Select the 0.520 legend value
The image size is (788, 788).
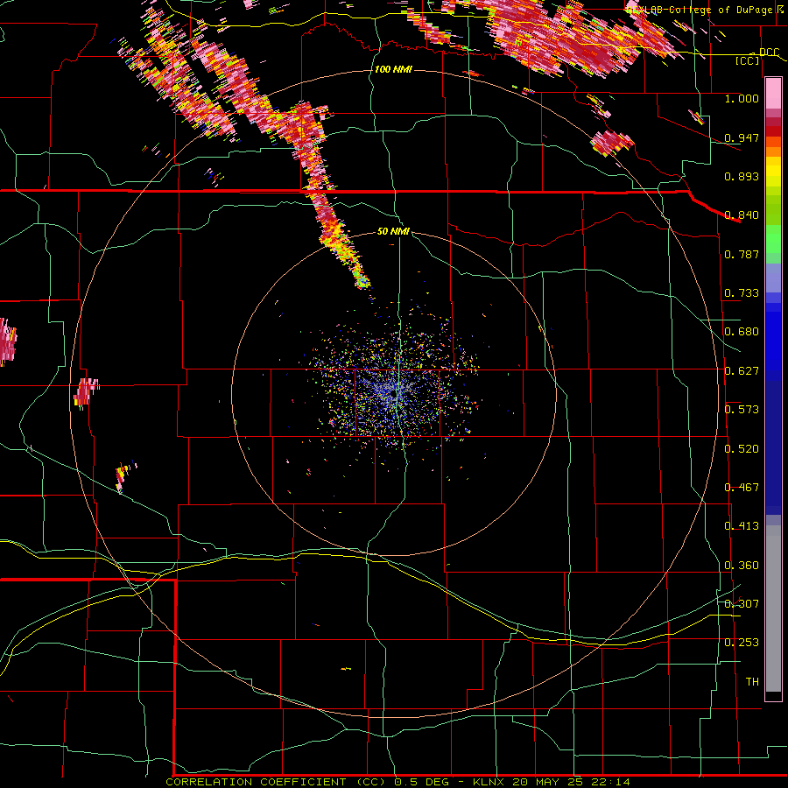[742, 449]
